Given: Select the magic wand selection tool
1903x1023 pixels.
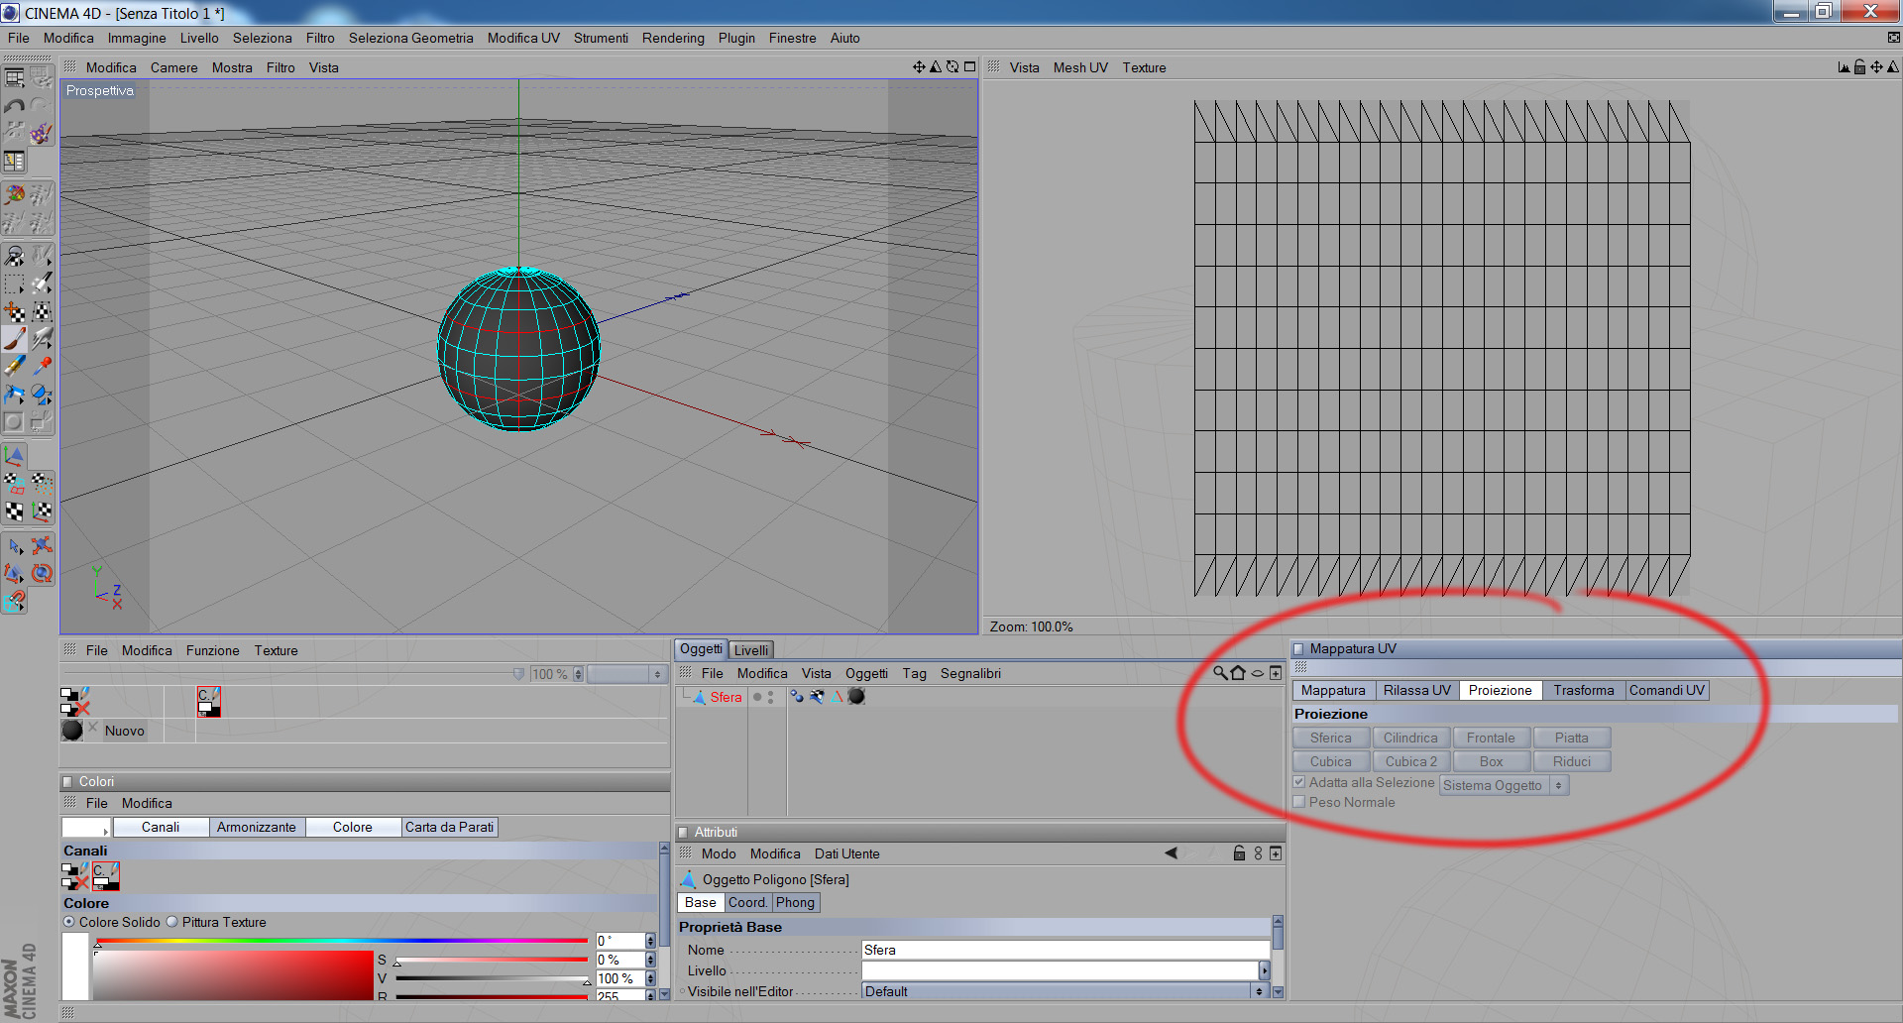Looking at the screenshot, I should point(41,284).
